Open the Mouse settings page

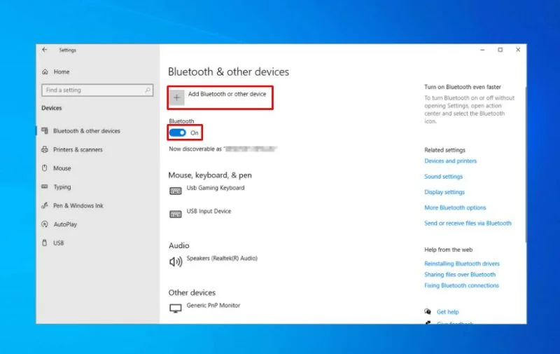pyautogui.click(x=62, y=168)
